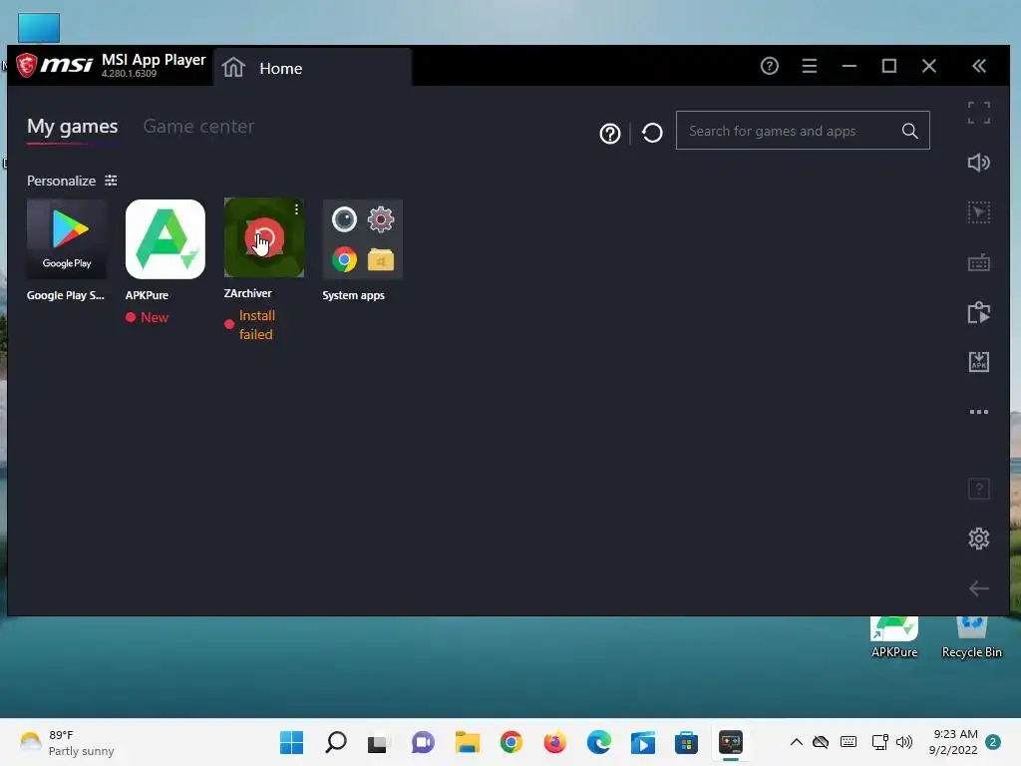Open Home tab
Image resolution: width=1021 pixels, height=766 pixels.
pos(312,68)
